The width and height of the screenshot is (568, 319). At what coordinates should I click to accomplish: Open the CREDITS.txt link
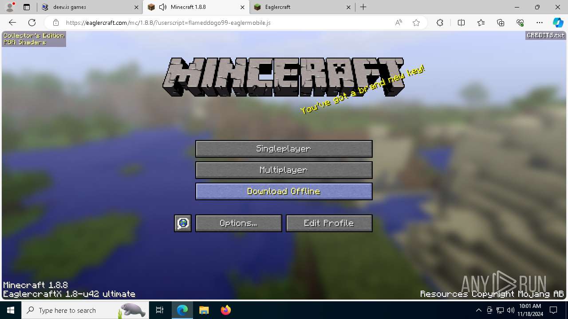click(x=545, y=35)
